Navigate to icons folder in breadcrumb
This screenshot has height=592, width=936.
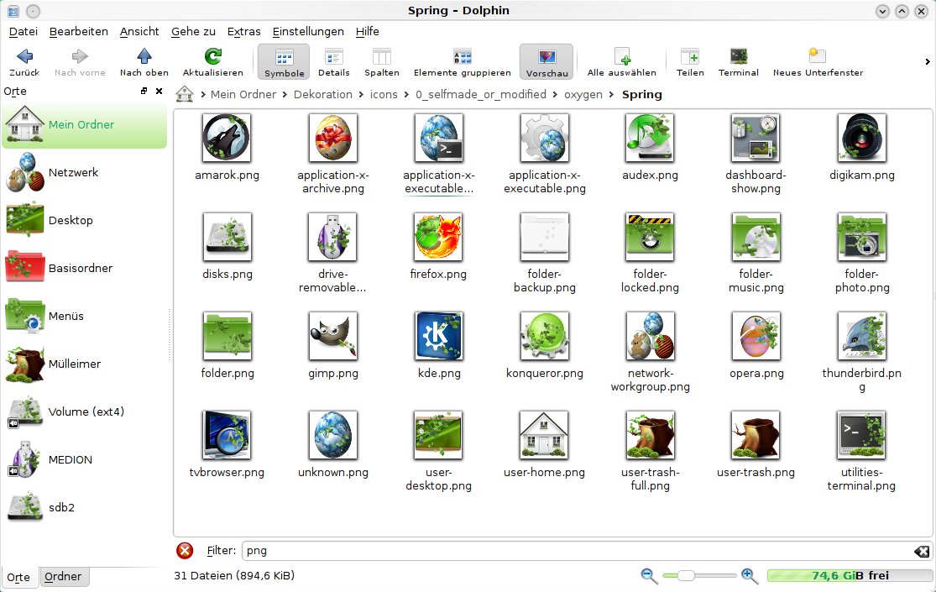(x=384, y=94)
